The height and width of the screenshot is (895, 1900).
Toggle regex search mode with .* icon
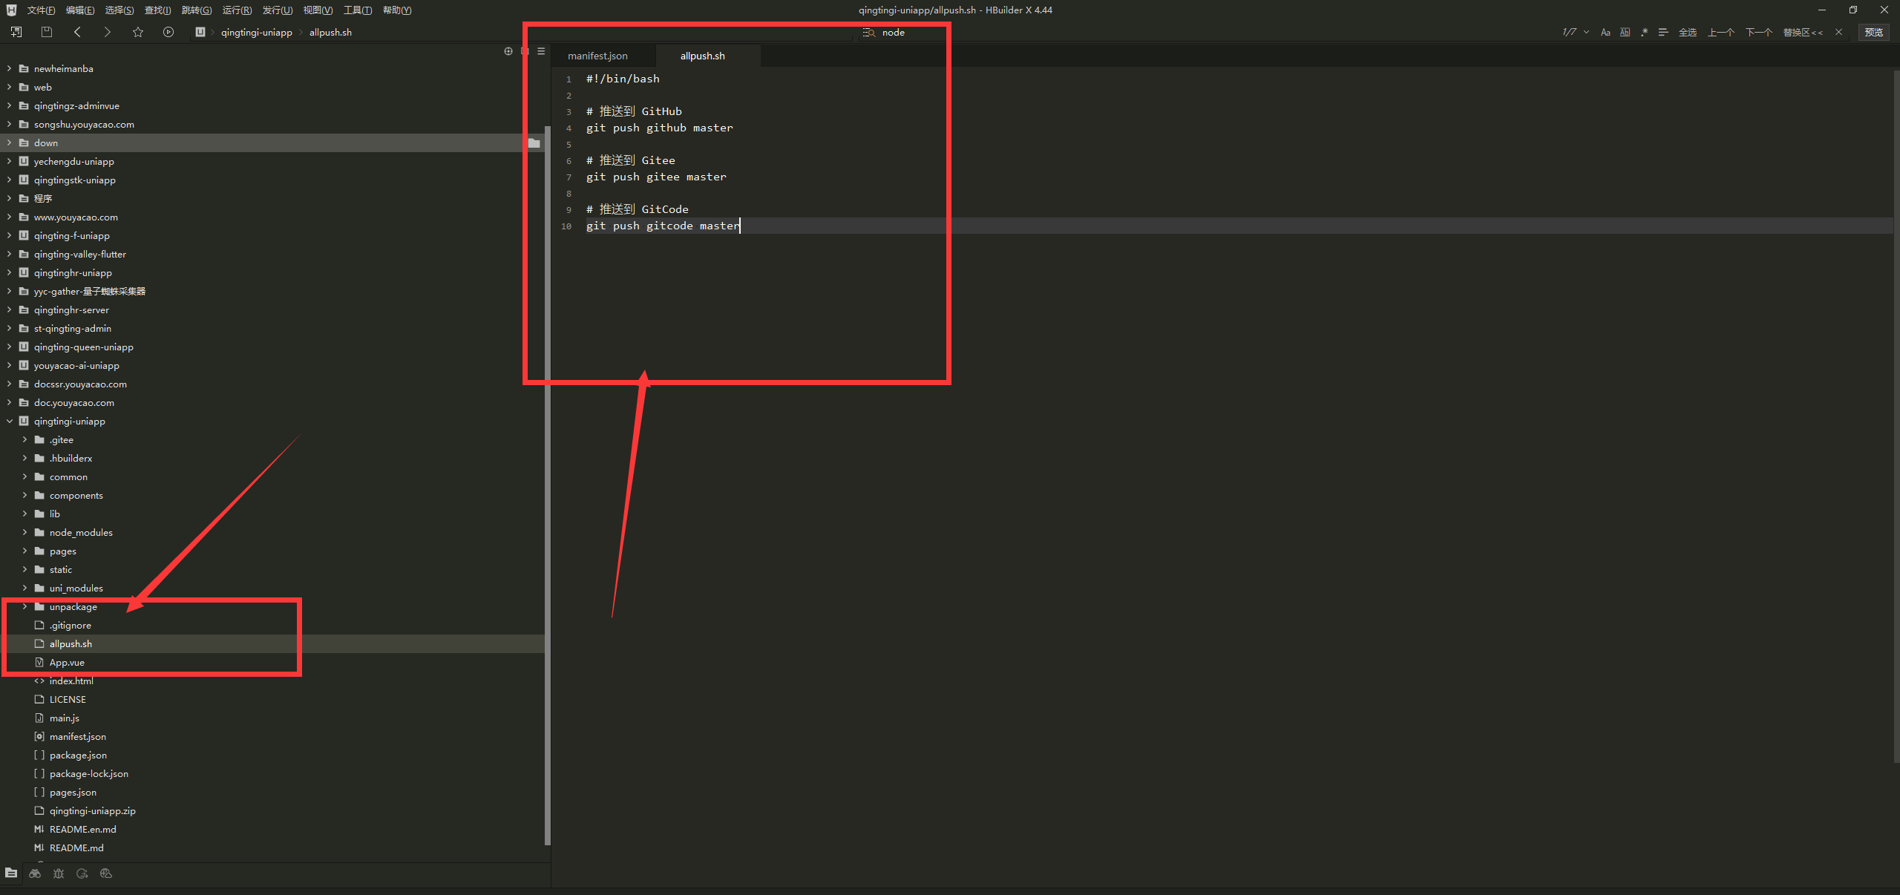click(x=1644, y=32)
